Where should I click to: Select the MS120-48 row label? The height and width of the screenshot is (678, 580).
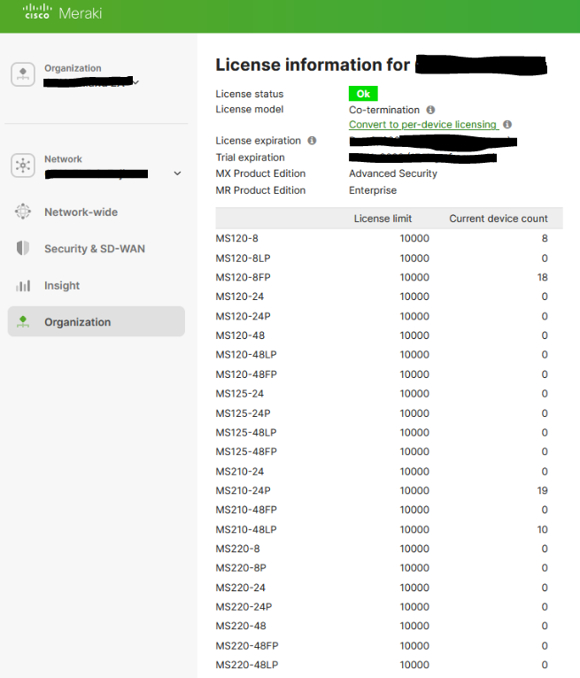click(x=240, y=335)
